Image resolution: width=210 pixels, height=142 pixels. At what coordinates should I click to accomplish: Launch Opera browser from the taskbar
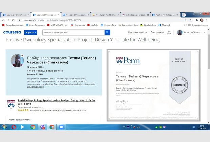14,127
